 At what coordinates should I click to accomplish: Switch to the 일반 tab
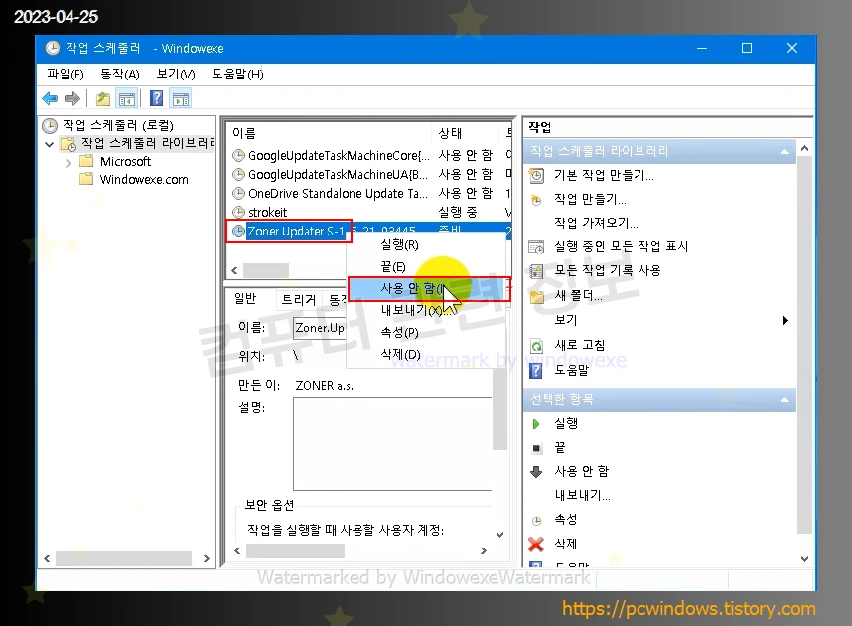(x=245, y=298)
